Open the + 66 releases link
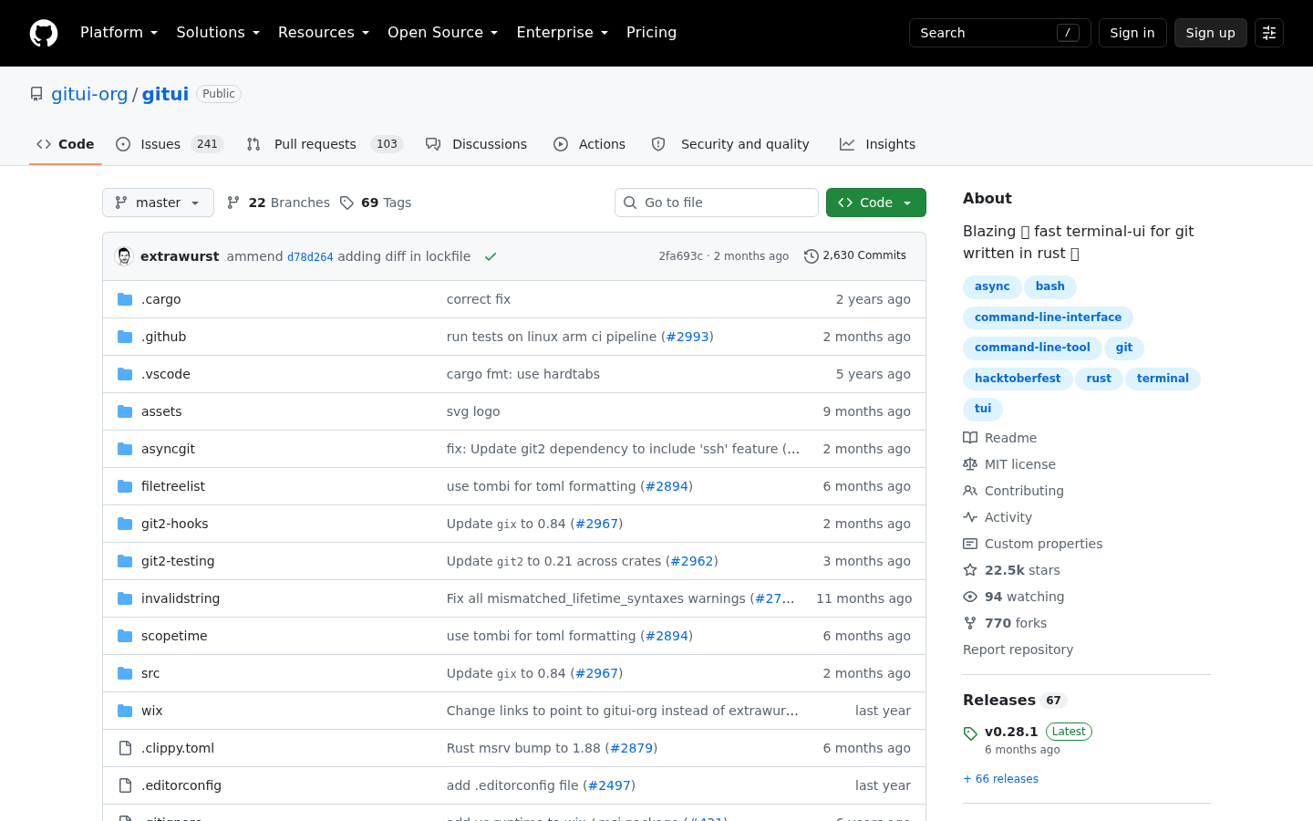This screenshot has width=1313, height=821. (1000, 779)
